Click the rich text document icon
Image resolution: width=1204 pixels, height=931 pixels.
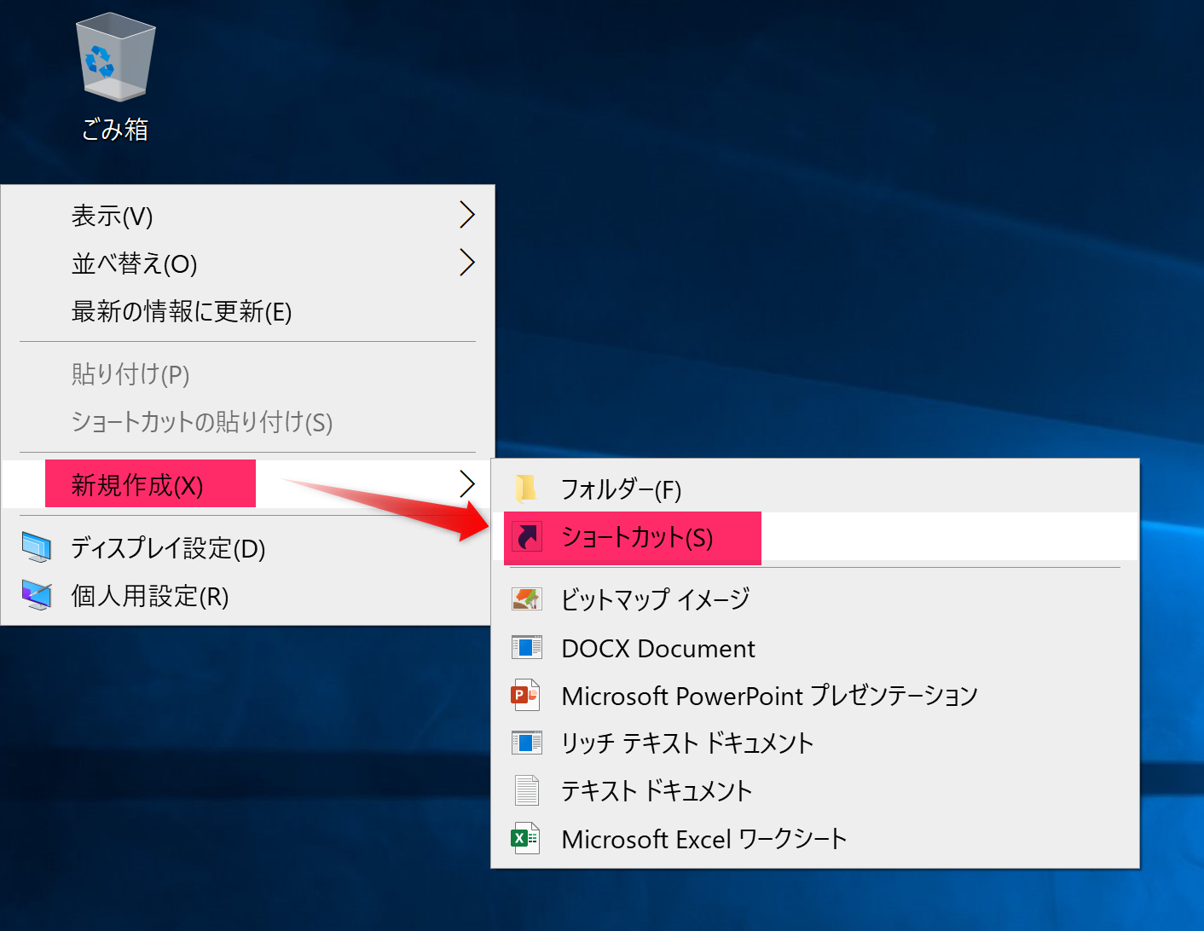point(527,742)
